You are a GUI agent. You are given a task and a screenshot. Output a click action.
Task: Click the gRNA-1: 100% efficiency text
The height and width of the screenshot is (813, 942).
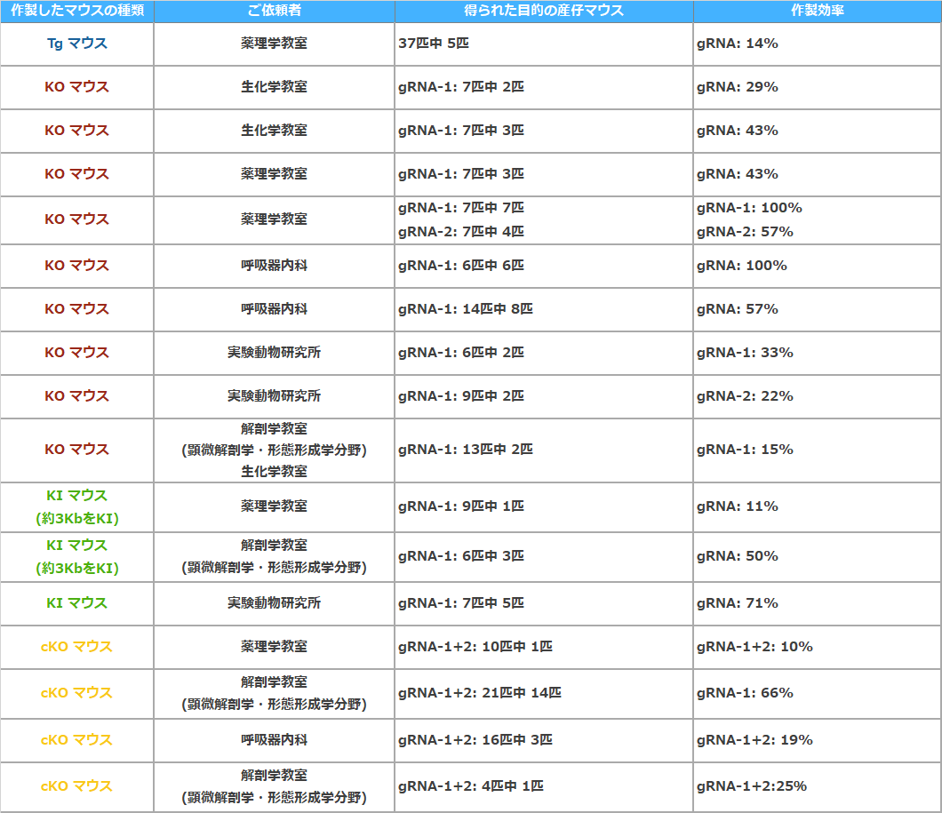pos(749,208)
